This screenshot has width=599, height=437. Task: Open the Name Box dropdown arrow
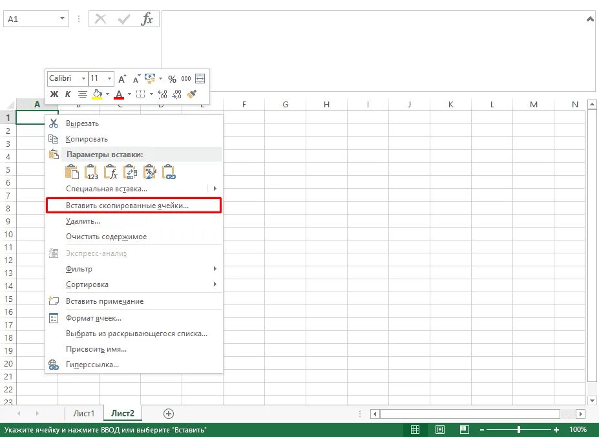pyautogui.click(x=62, y=18)
